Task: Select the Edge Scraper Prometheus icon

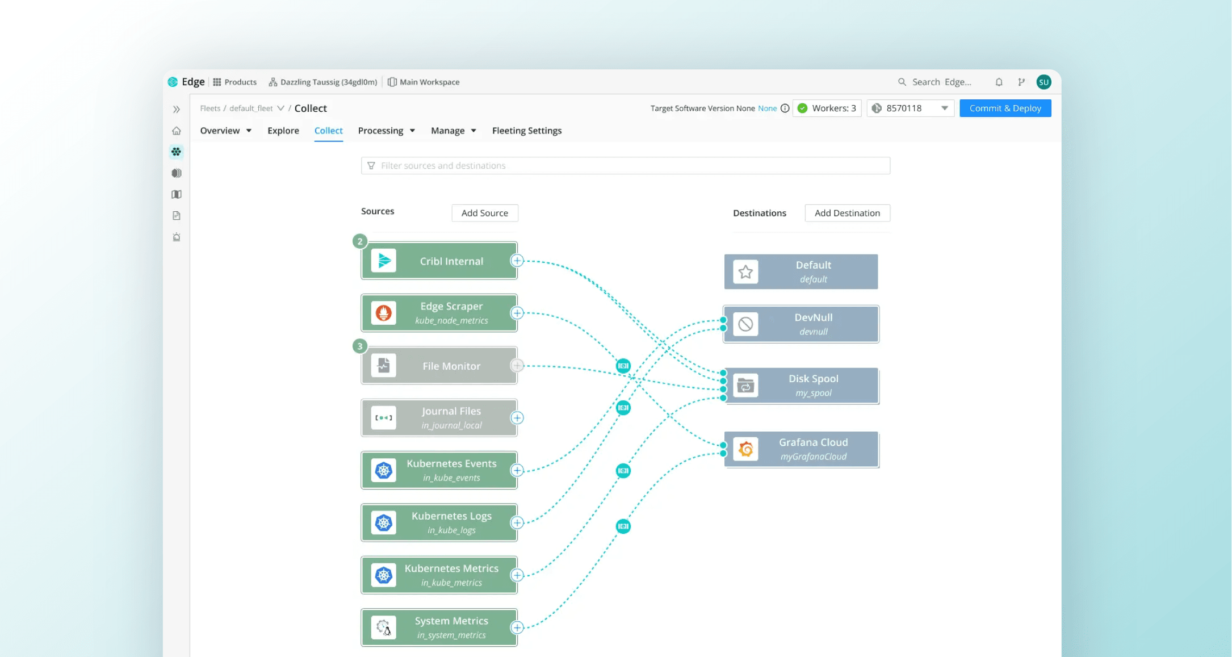Action: click(384, 313)
